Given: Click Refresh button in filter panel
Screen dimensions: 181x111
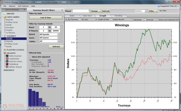Looking at the screenshot, I should tap(56, 47).
